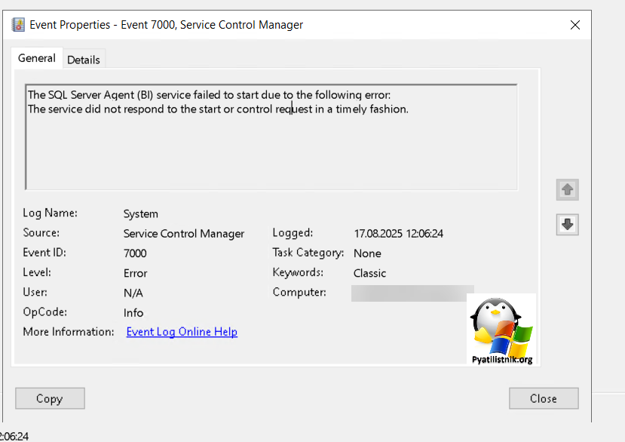Image resolution: width=625 pixels, height=442 pixels.
Task: Click the OpCode label
Action: tap(45, 312)
